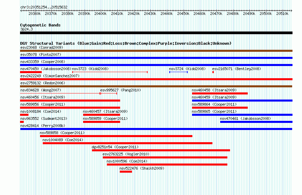Click the blue nsv470461 gain bar
Screen dimensions: 302x195
(x=256, y=122)
